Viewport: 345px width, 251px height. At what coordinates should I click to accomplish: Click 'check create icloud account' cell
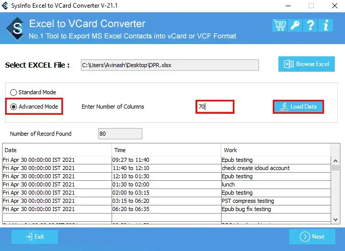click(x=276, y=168)
